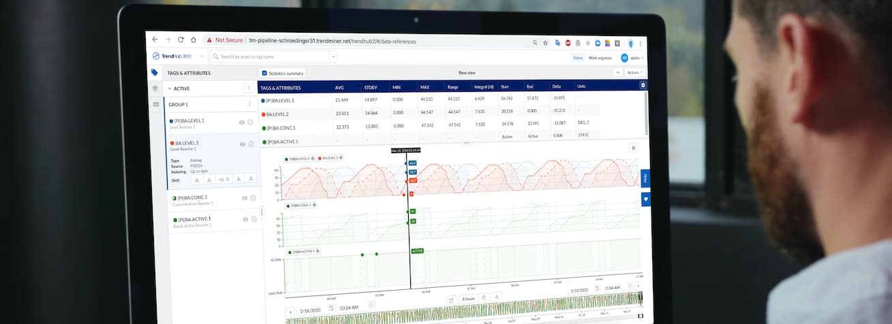The image size is (892, 324).
Task: Bookmark page with the star icon
Action: [x=545, y=42]
